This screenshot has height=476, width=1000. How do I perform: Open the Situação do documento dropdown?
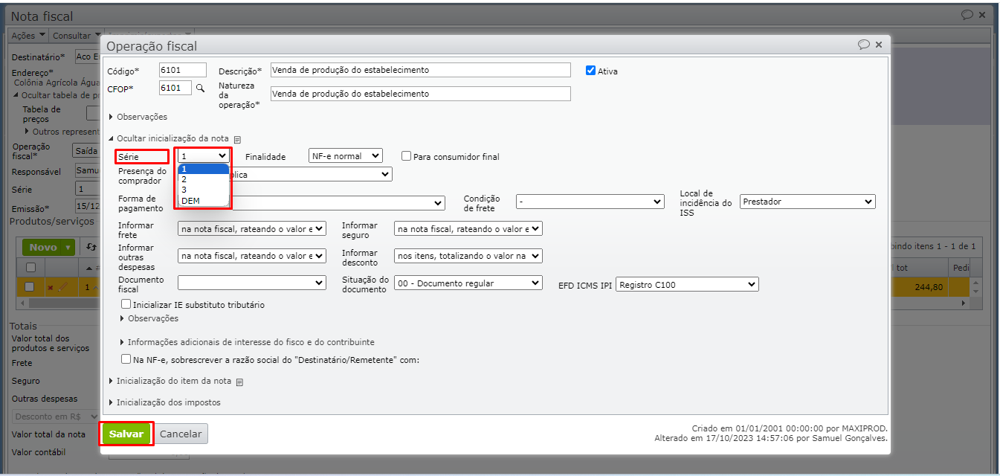coord(468,283)
